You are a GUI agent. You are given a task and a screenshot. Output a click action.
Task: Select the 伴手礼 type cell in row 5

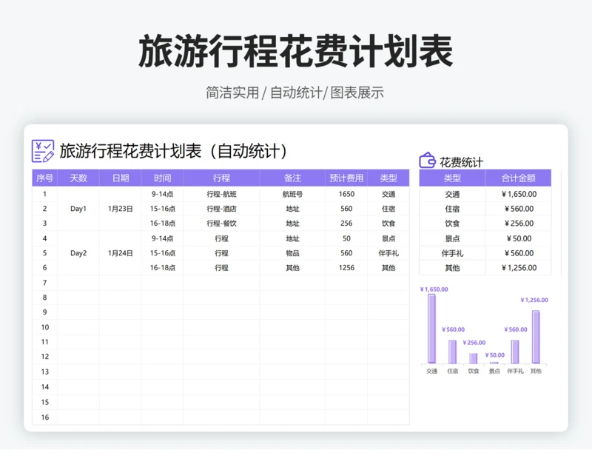(x=388, y=253)
